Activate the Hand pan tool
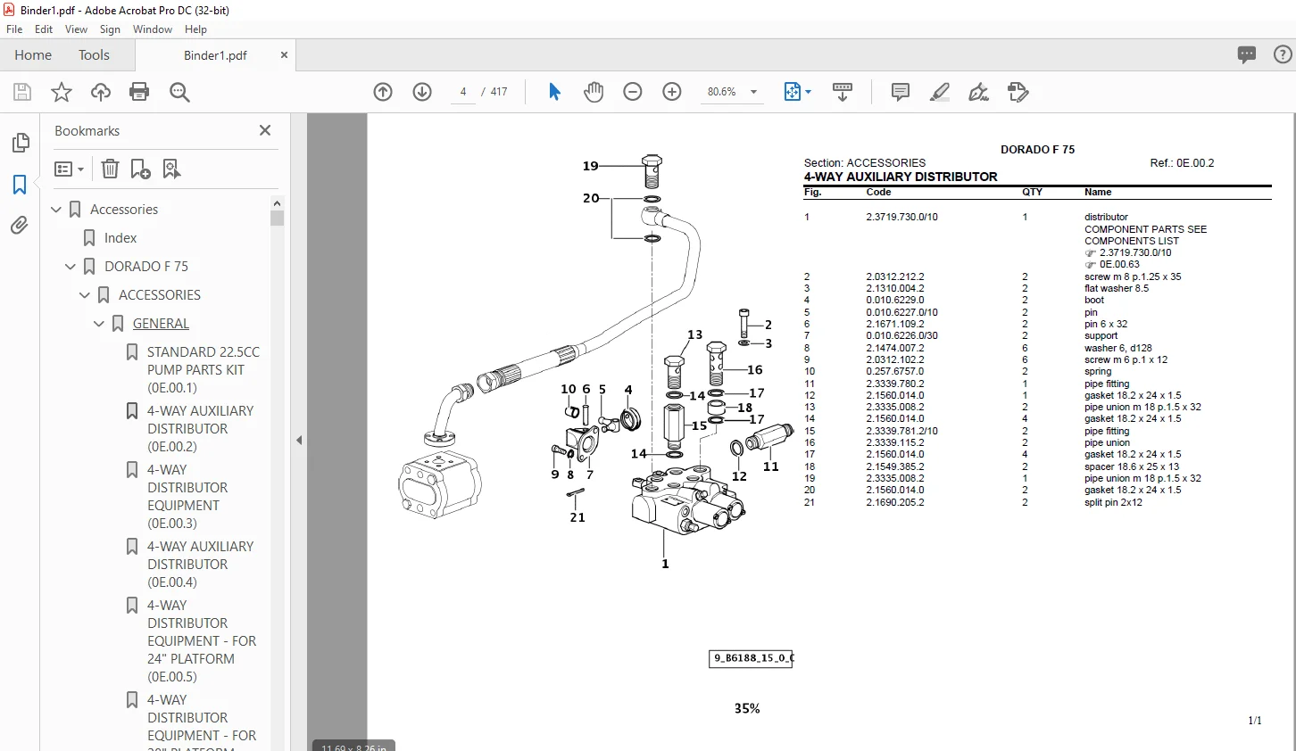 [594, 92]
